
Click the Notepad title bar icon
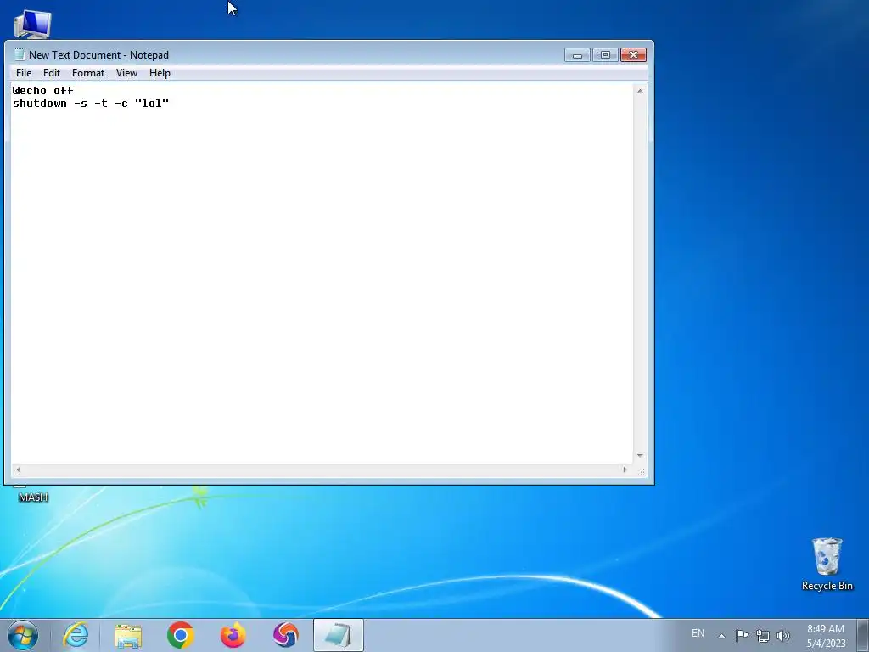click(x=20, y=54)
